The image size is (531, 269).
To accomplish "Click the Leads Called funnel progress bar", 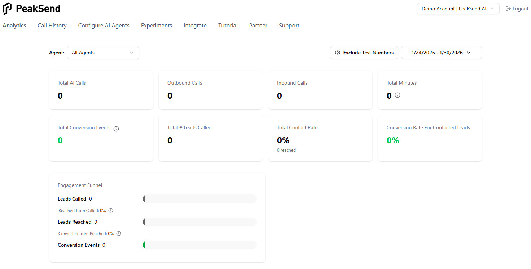I will pyautogui.click(x=200, y=199).
